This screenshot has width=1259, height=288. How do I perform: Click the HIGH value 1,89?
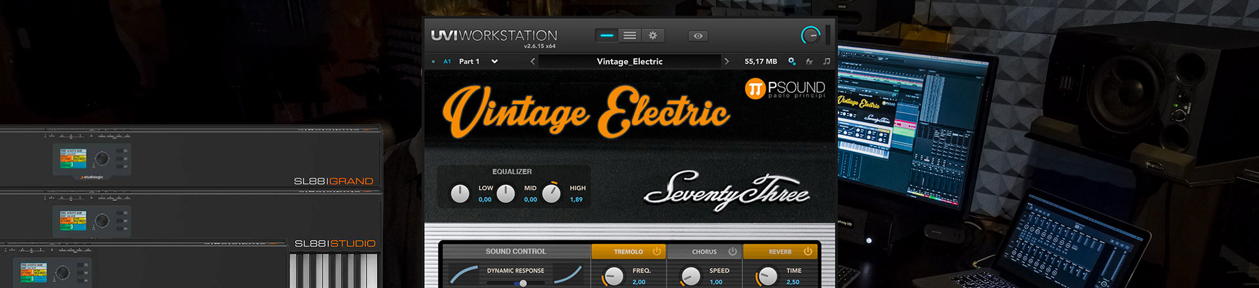pyautogui.click(x=576, y=200)
